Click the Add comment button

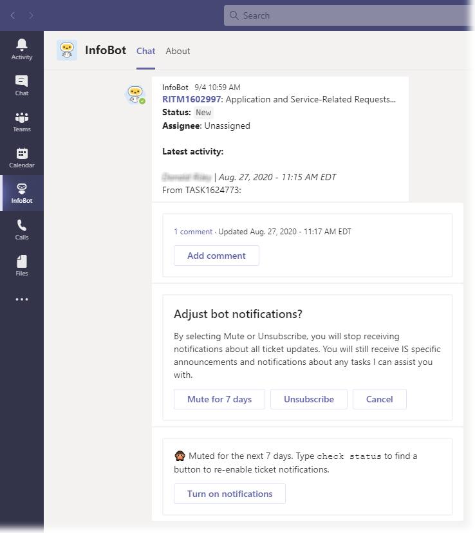pos(216,256)
